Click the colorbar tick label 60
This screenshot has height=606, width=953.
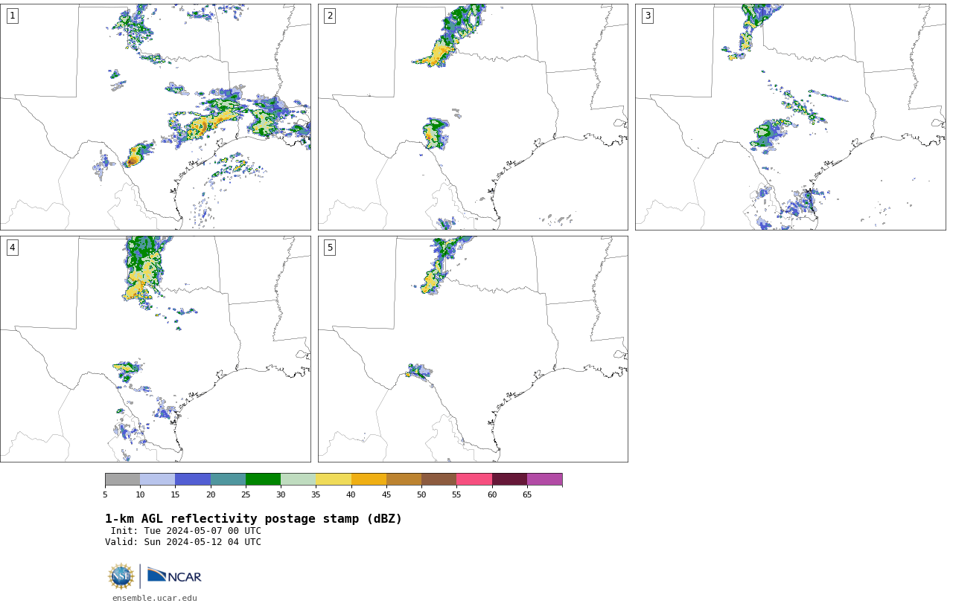491,494
